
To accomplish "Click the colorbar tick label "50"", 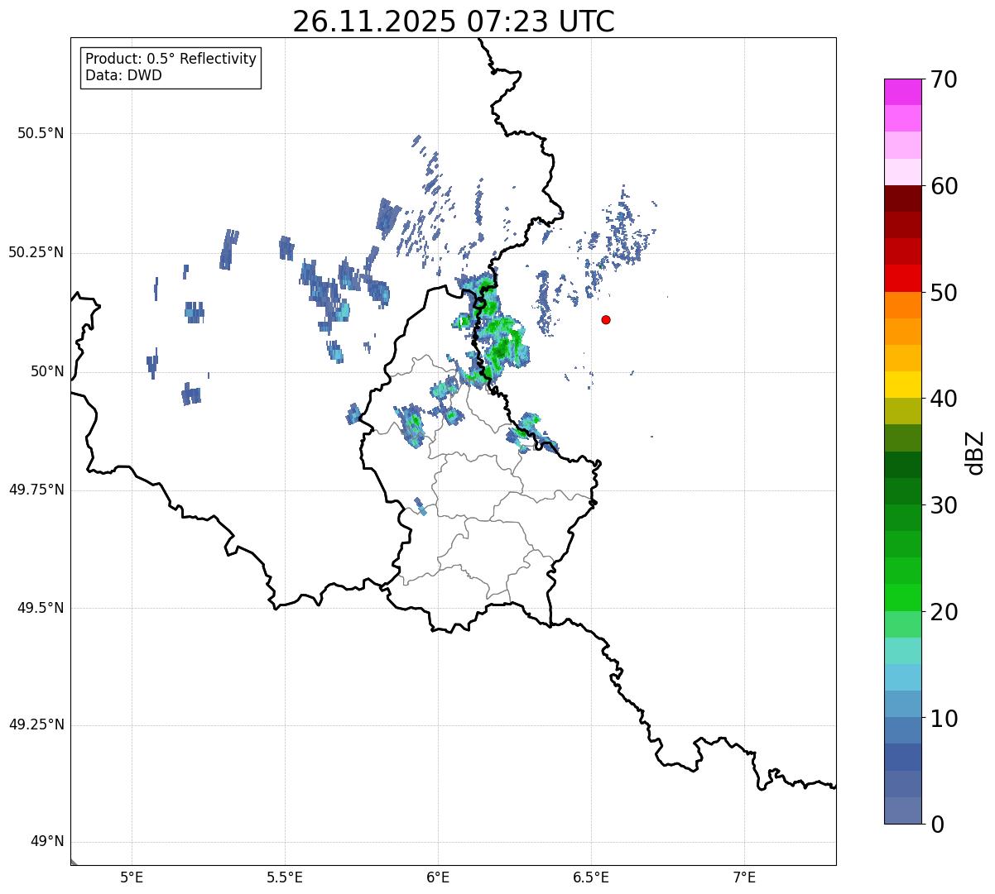I will tap(944, 293).
